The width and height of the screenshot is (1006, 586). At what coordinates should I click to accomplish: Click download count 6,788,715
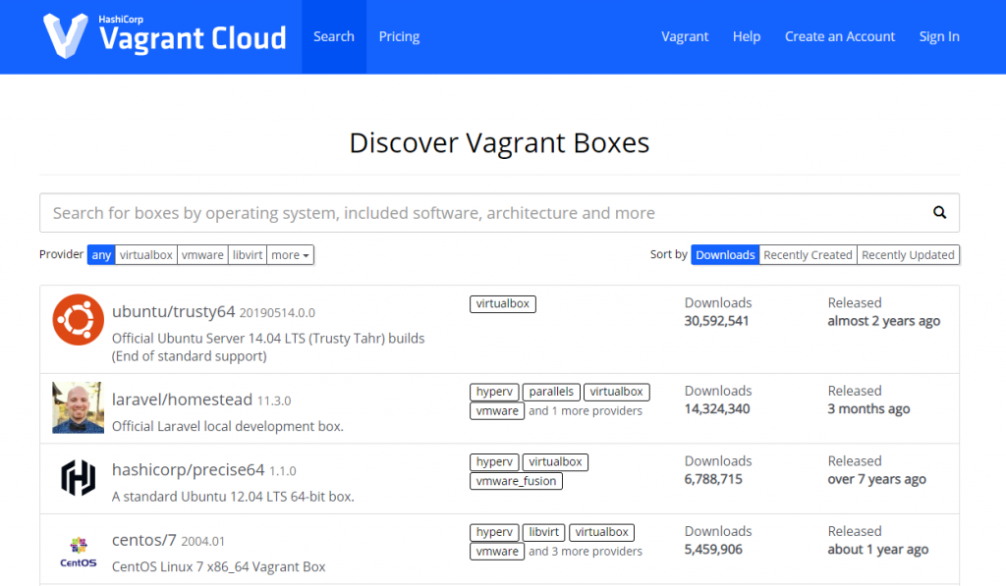click(x=713, y=479)
